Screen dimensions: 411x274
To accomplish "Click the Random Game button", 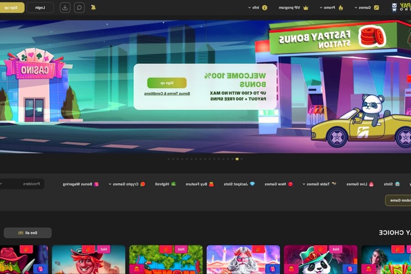I will (x=398, y=200).
